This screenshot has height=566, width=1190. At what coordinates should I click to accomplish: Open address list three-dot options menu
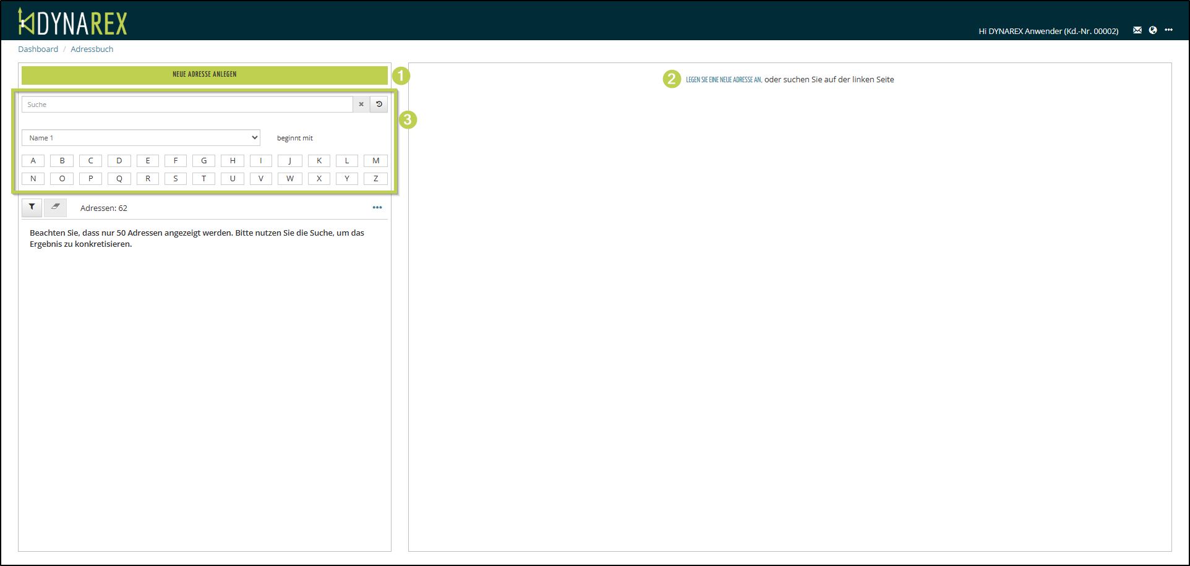click(377, 208)
